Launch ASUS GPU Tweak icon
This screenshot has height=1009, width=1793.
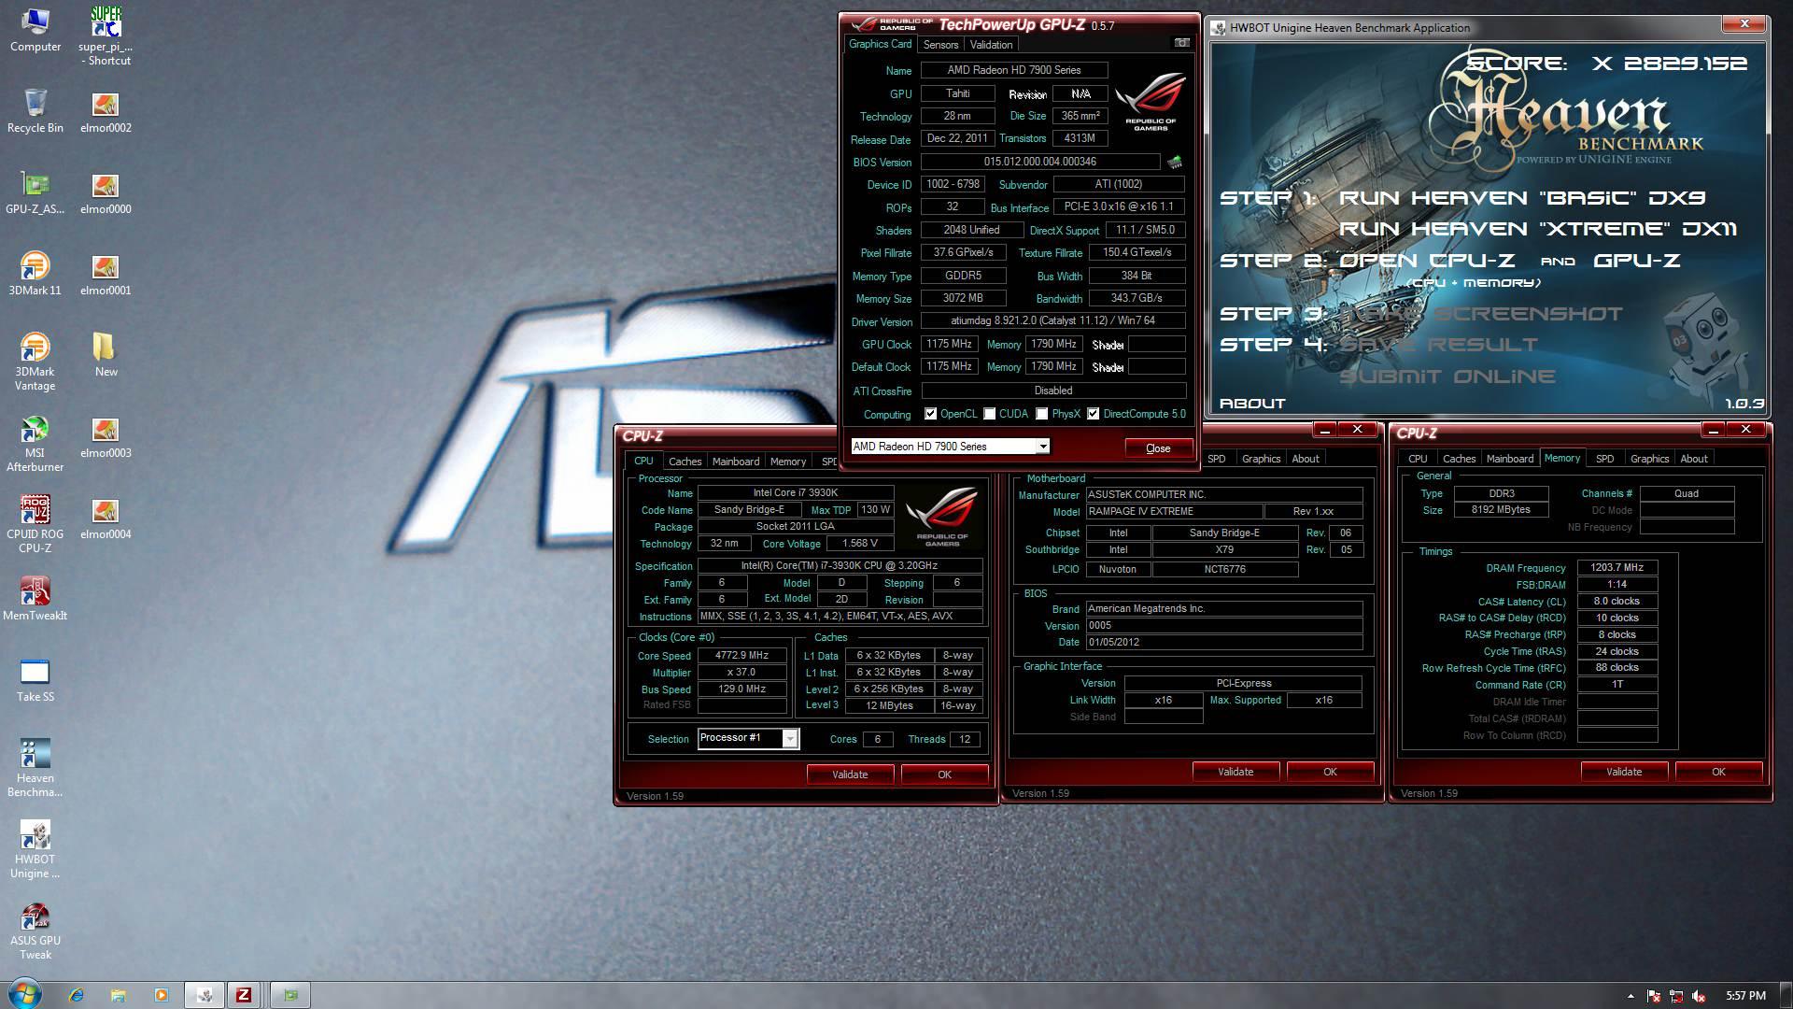pos(35,931)
